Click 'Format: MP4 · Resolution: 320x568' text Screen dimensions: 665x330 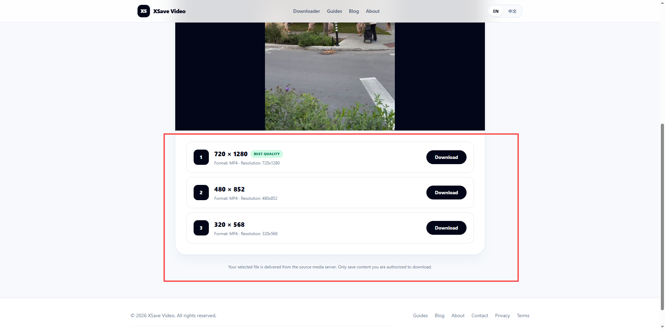pos(246,234)
